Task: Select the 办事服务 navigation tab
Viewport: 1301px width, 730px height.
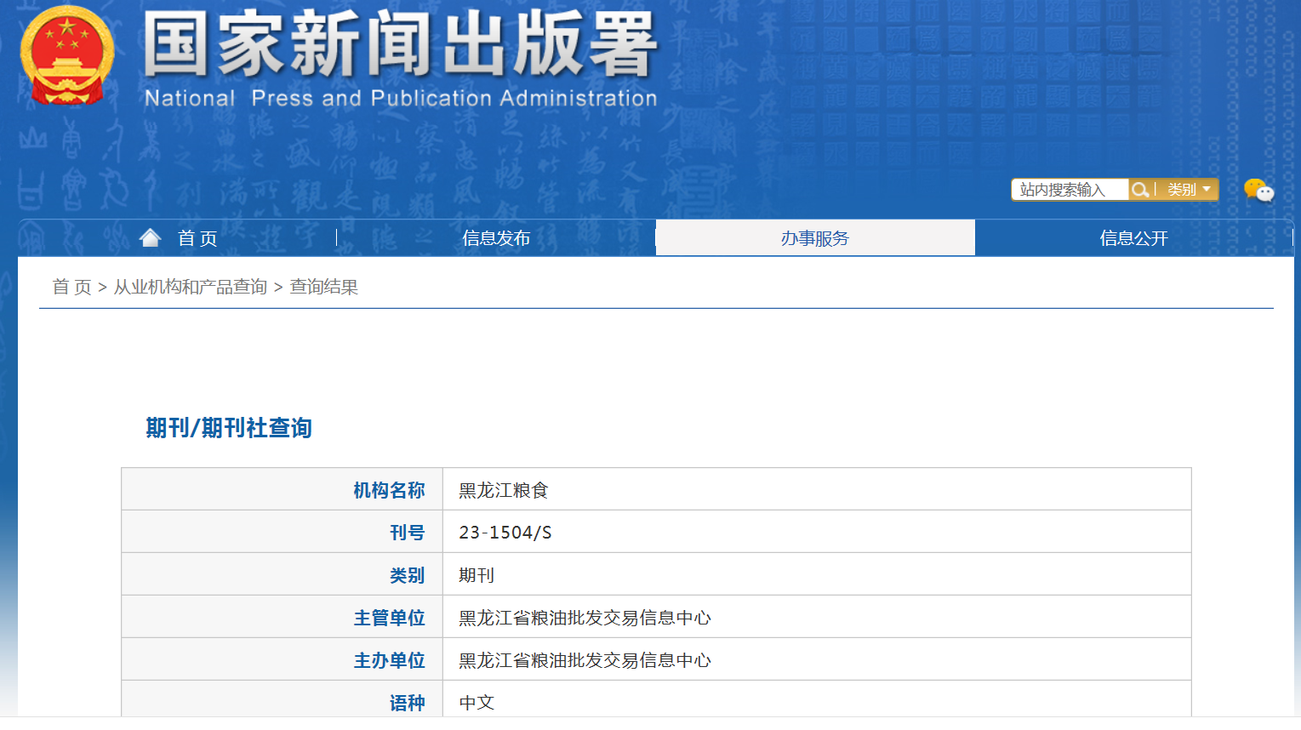Action: [x=814, y=238]
